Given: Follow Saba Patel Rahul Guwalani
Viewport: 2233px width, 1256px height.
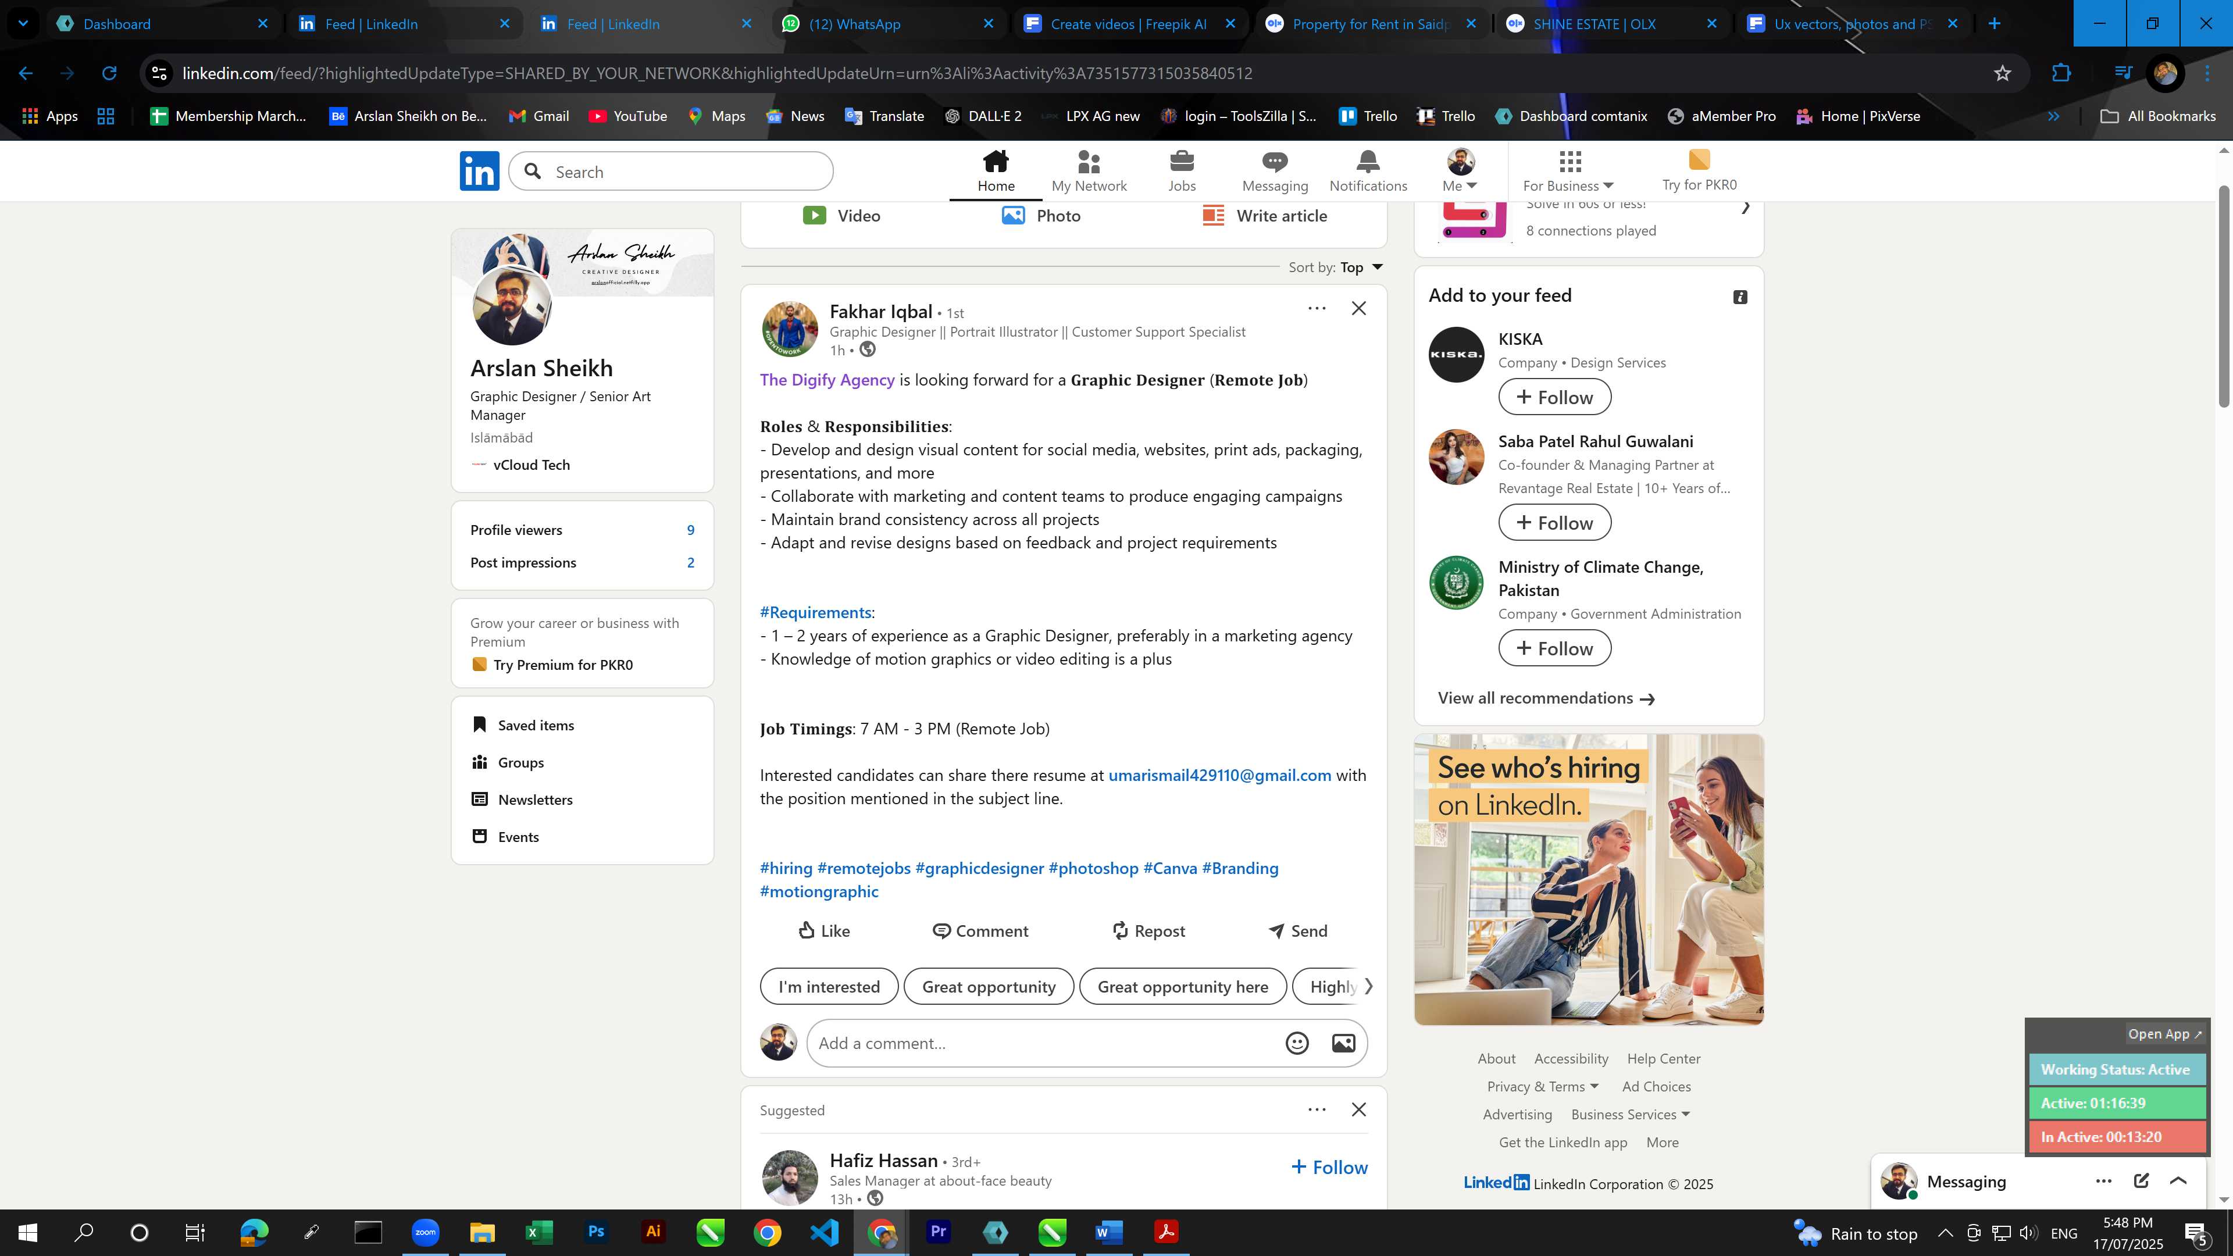Looking at the screenshot, I should pos(1554,523).
